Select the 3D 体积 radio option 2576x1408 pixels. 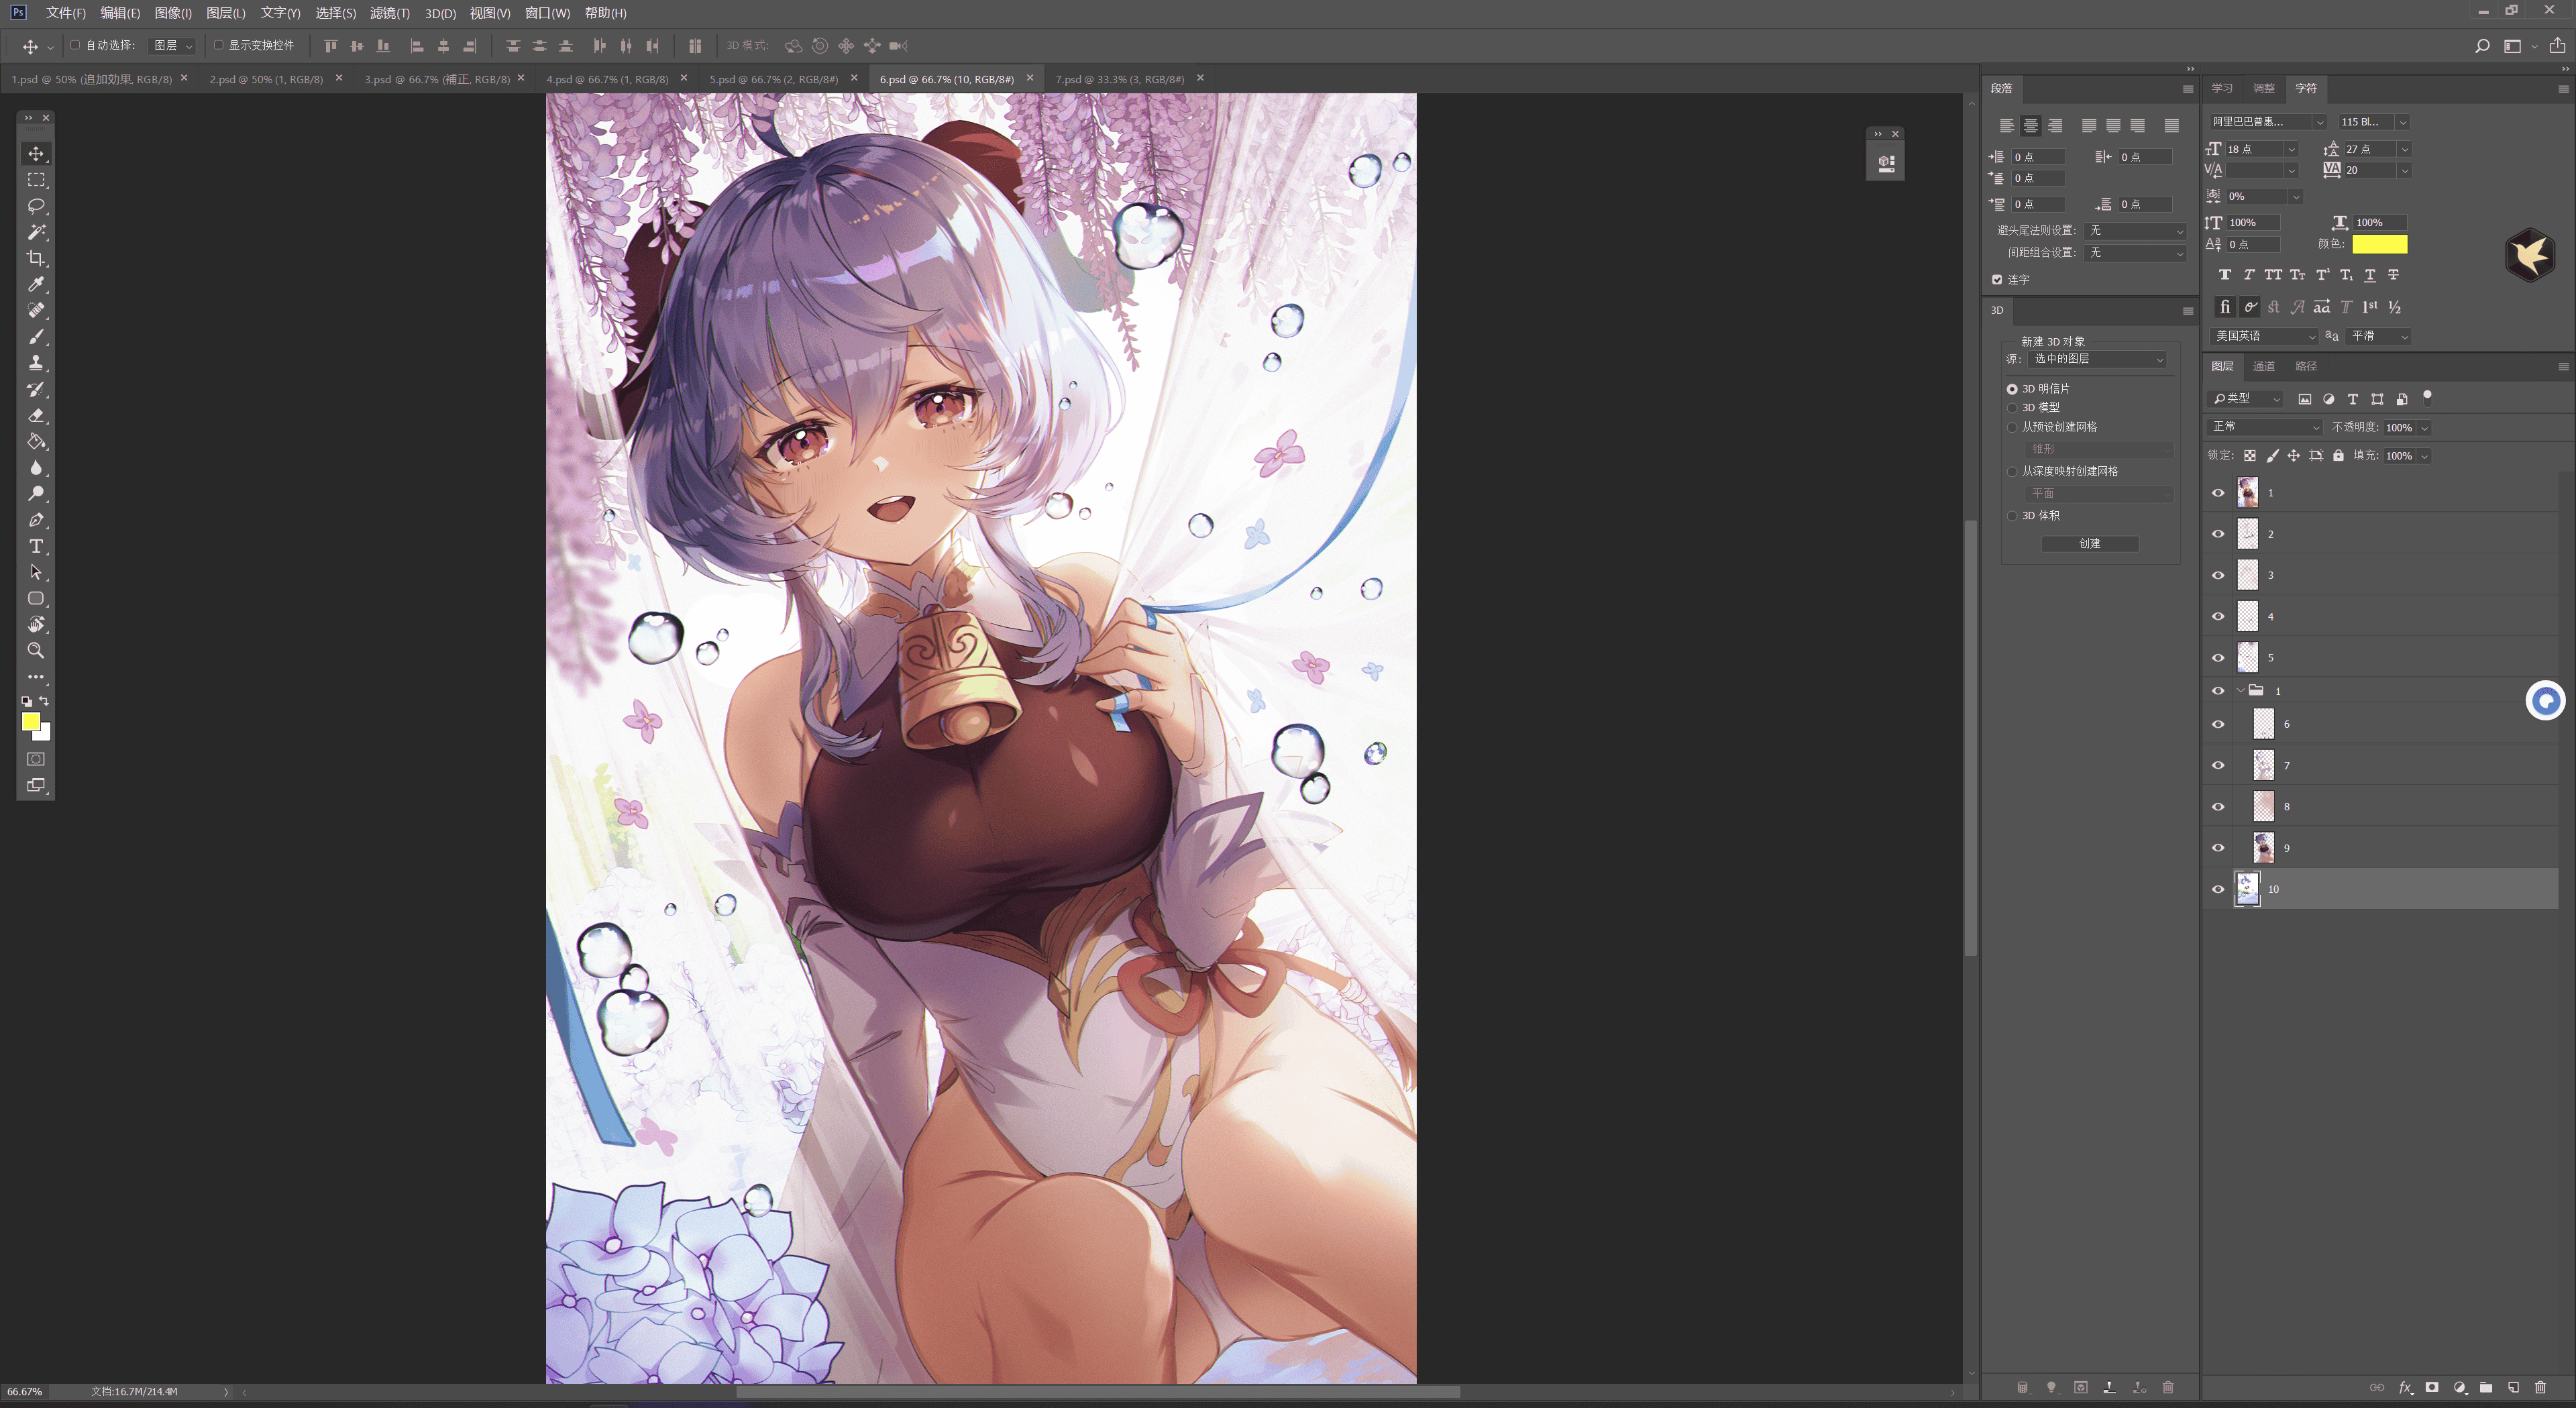tap(2012, 516)
